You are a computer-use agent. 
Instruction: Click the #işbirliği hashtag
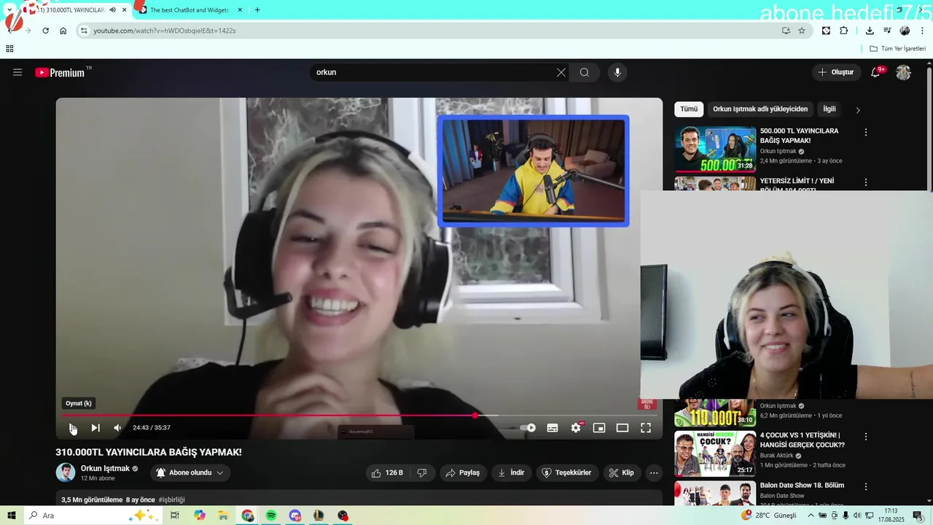171,500
